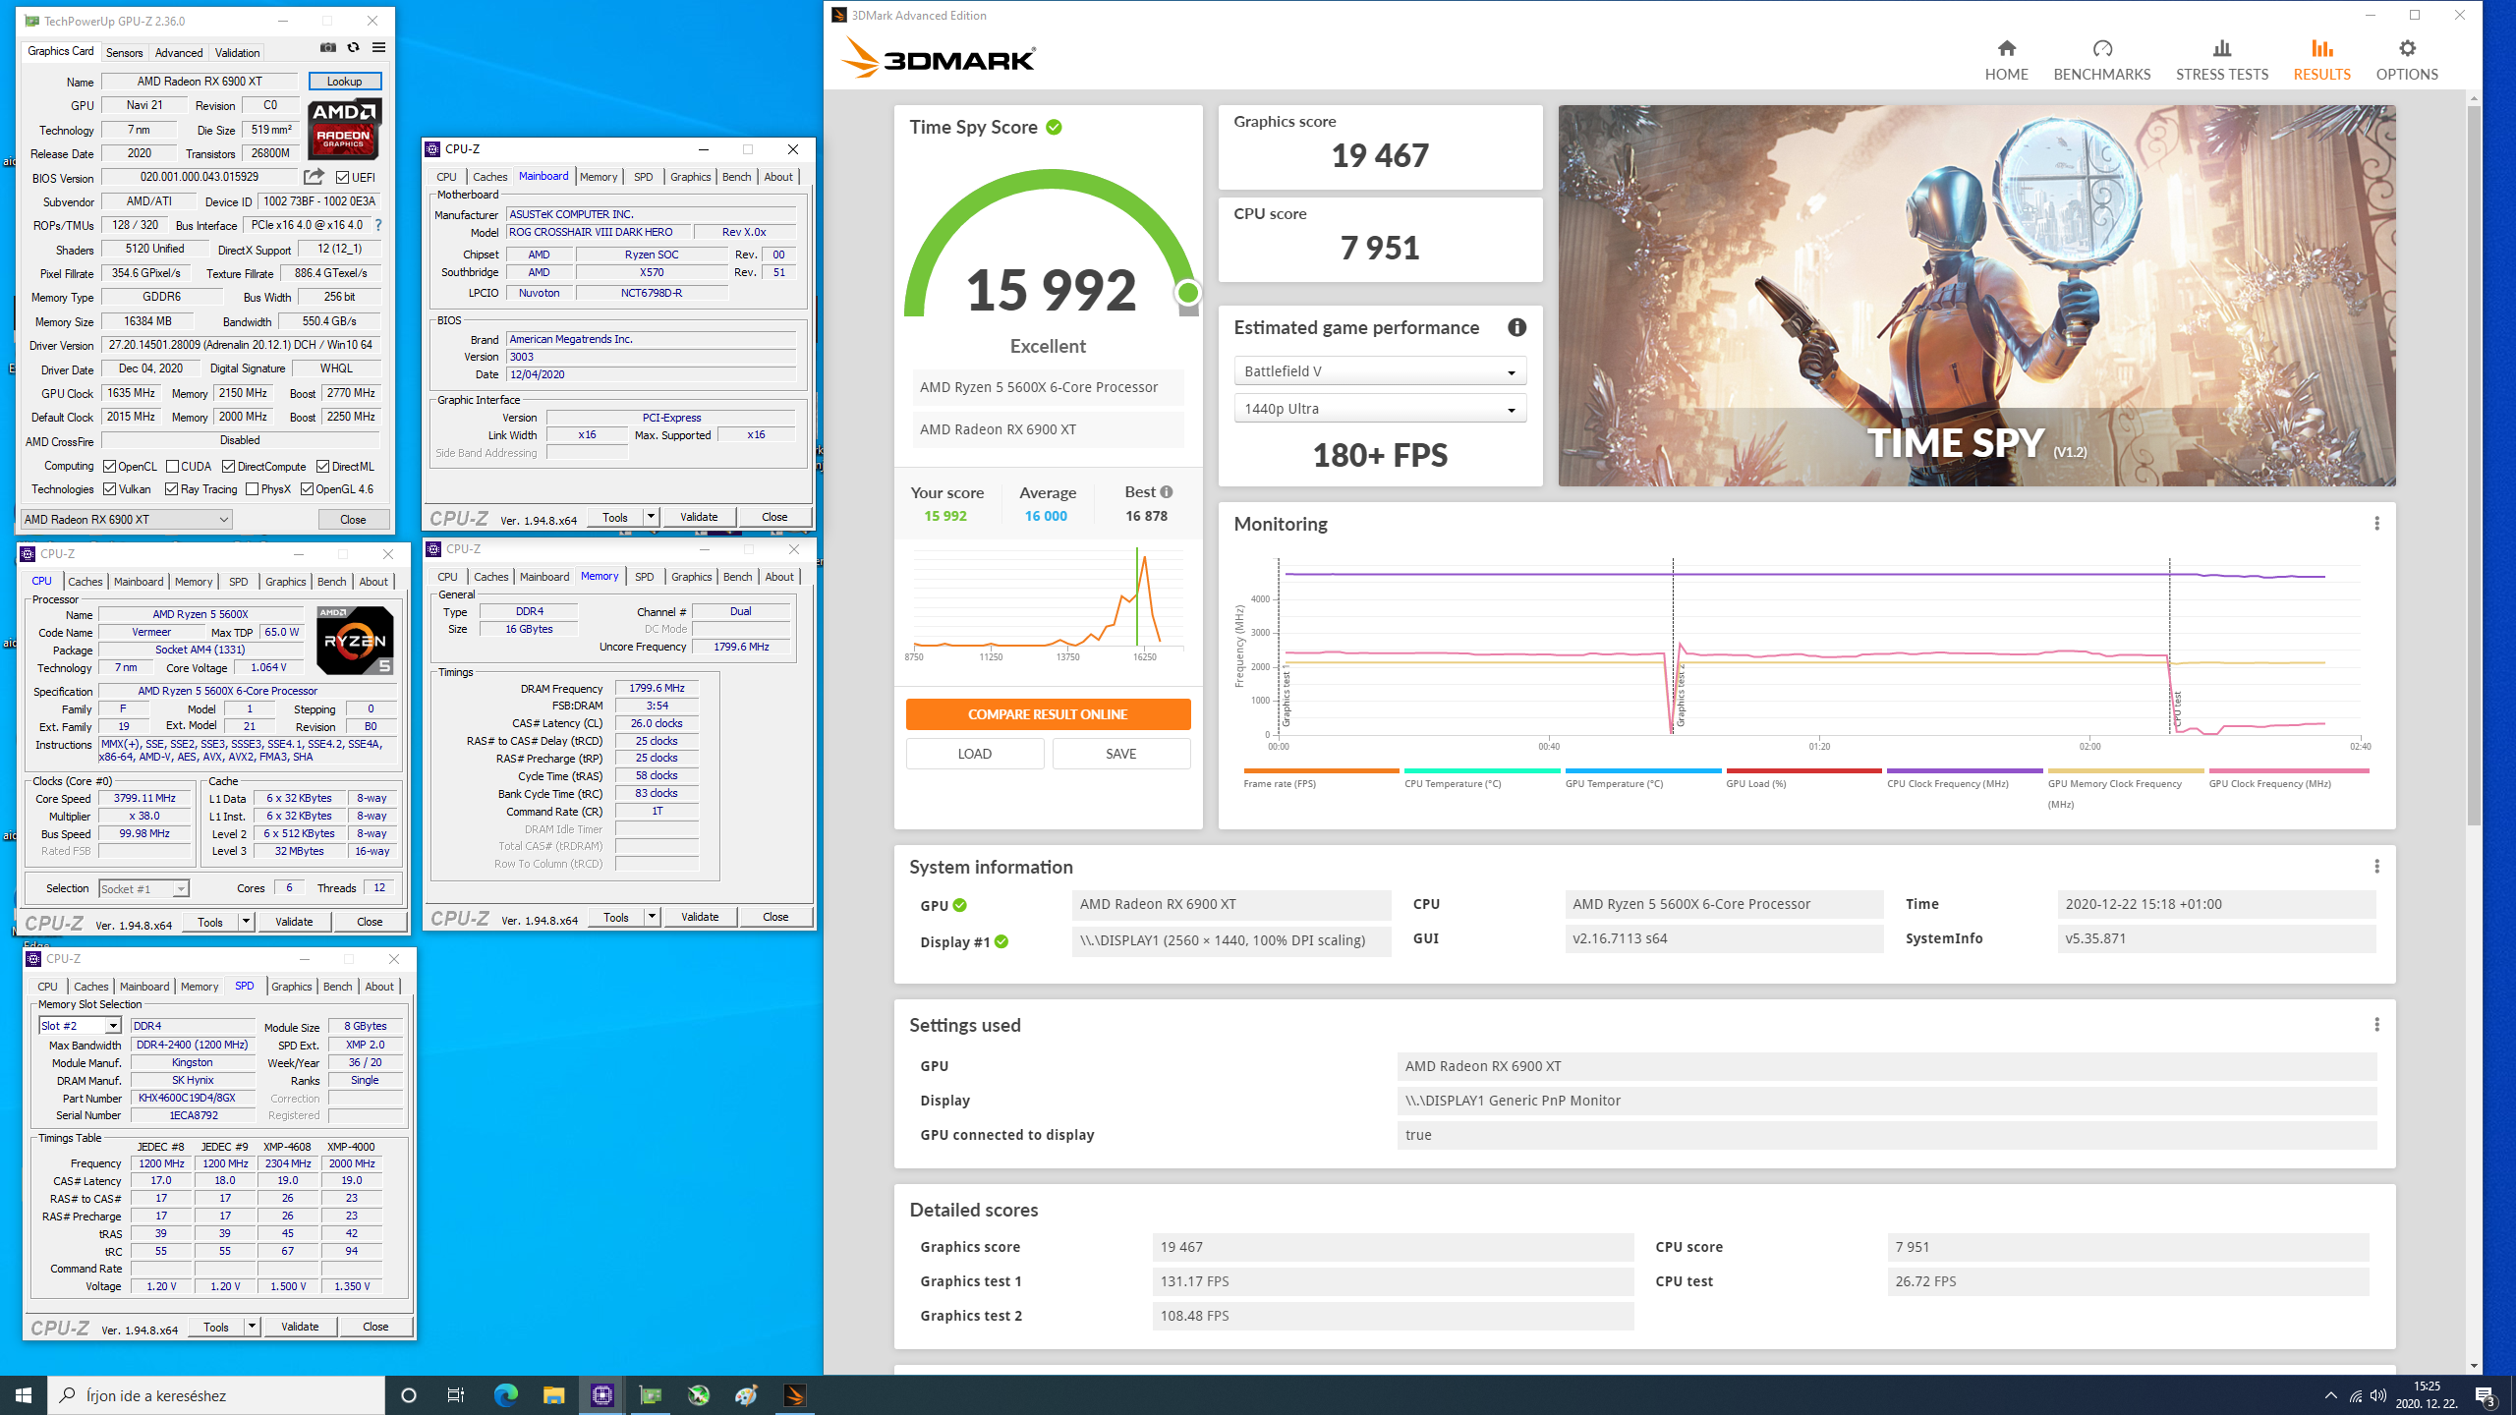Click the Estimated game performance info icon
This screenshot has width=2516, height=1415.
coord(1516,327)
